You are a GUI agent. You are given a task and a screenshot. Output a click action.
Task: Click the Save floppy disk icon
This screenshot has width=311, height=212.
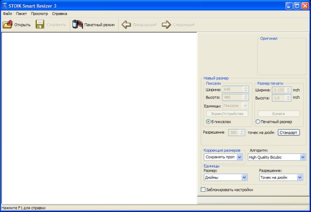click(40, 24)
